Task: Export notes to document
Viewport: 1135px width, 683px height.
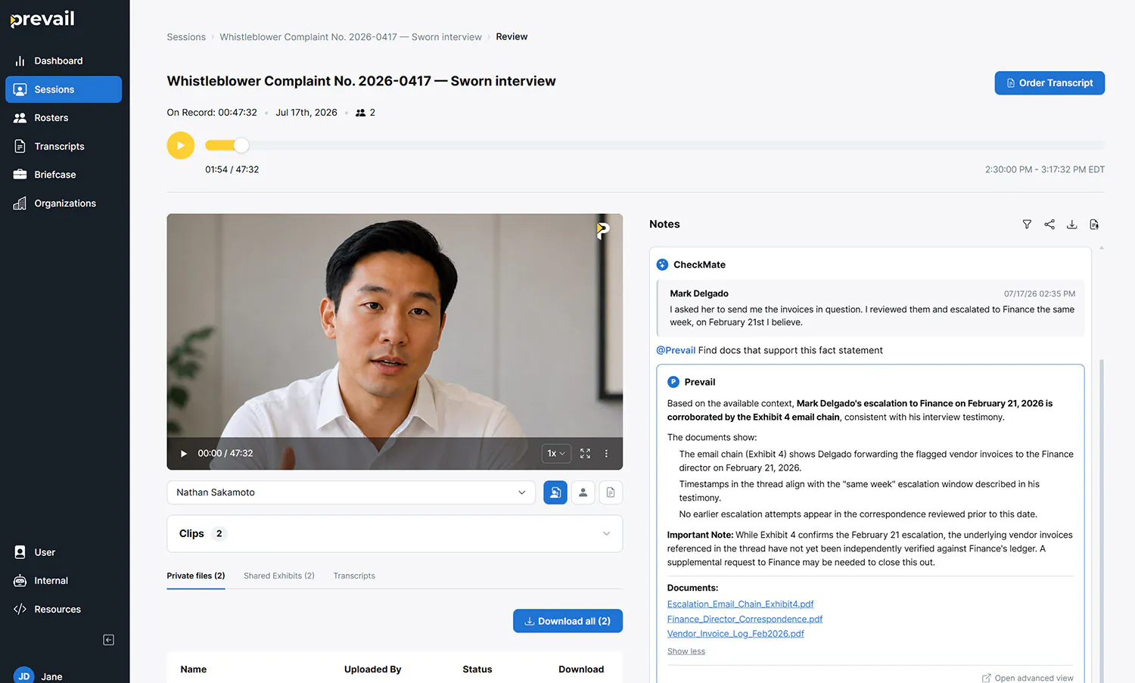Action: tap(1094, 225)
